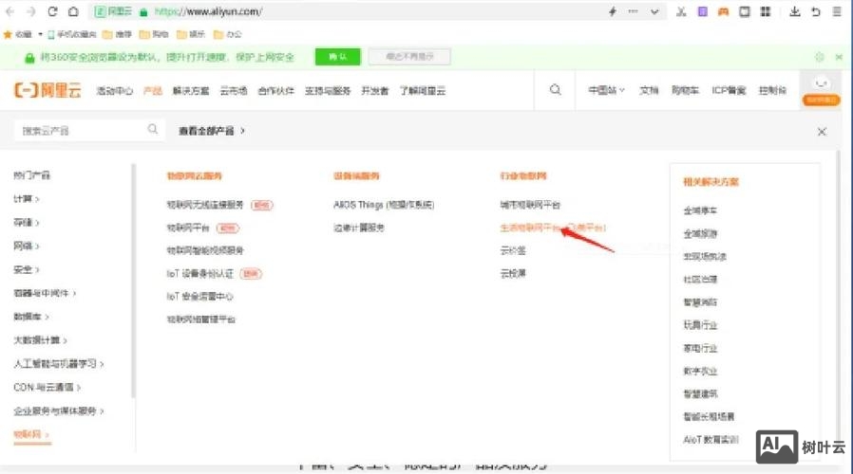
Task: Expand the CDN 与云通信 category
Action: tap(47, 387)
